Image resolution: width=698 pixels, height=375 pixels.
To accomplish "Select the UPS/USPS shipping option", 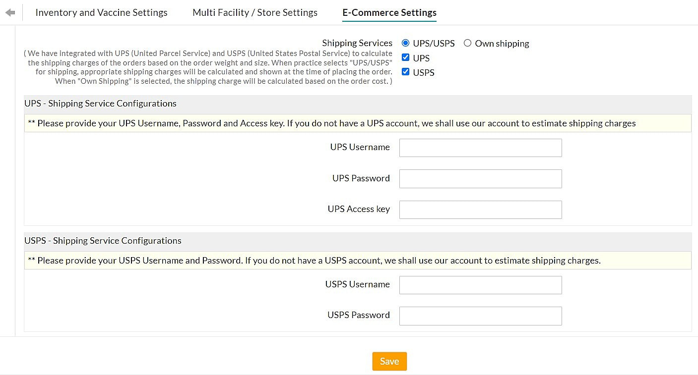I will (x=405, y=43).
